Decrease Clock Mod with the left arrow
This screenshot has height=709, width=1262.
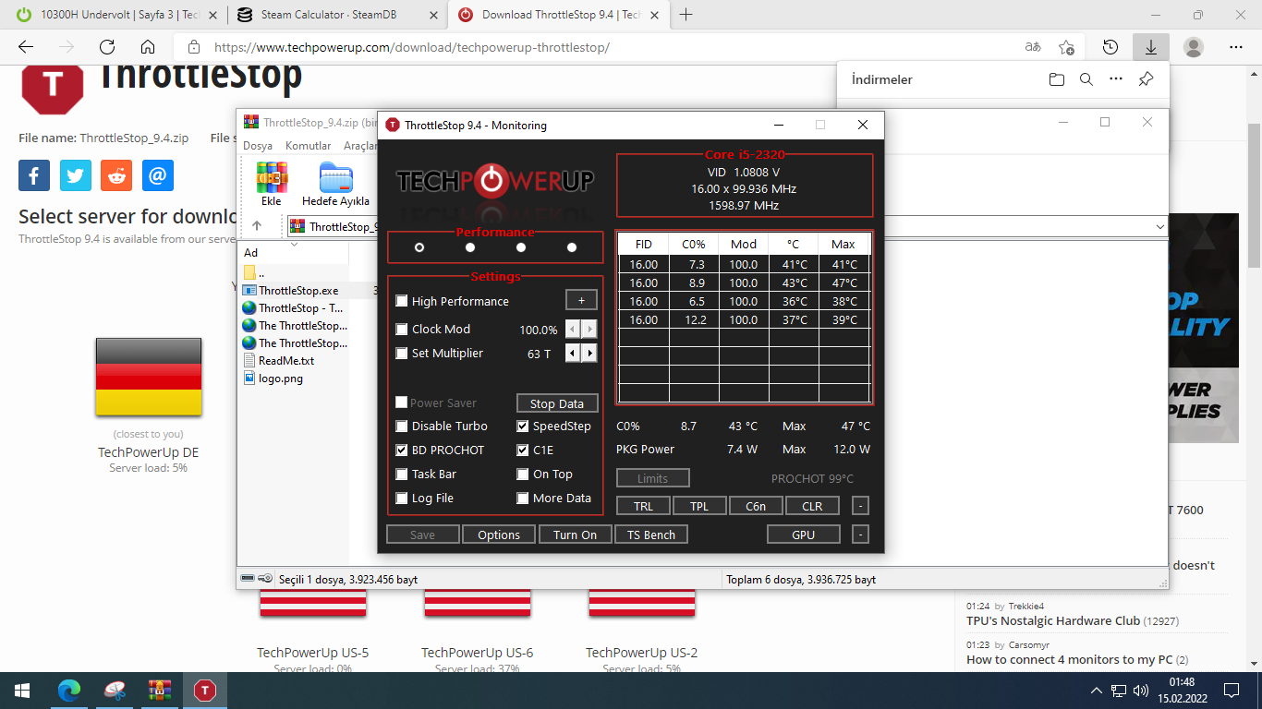pyautogui.click(x=573, y=329)
